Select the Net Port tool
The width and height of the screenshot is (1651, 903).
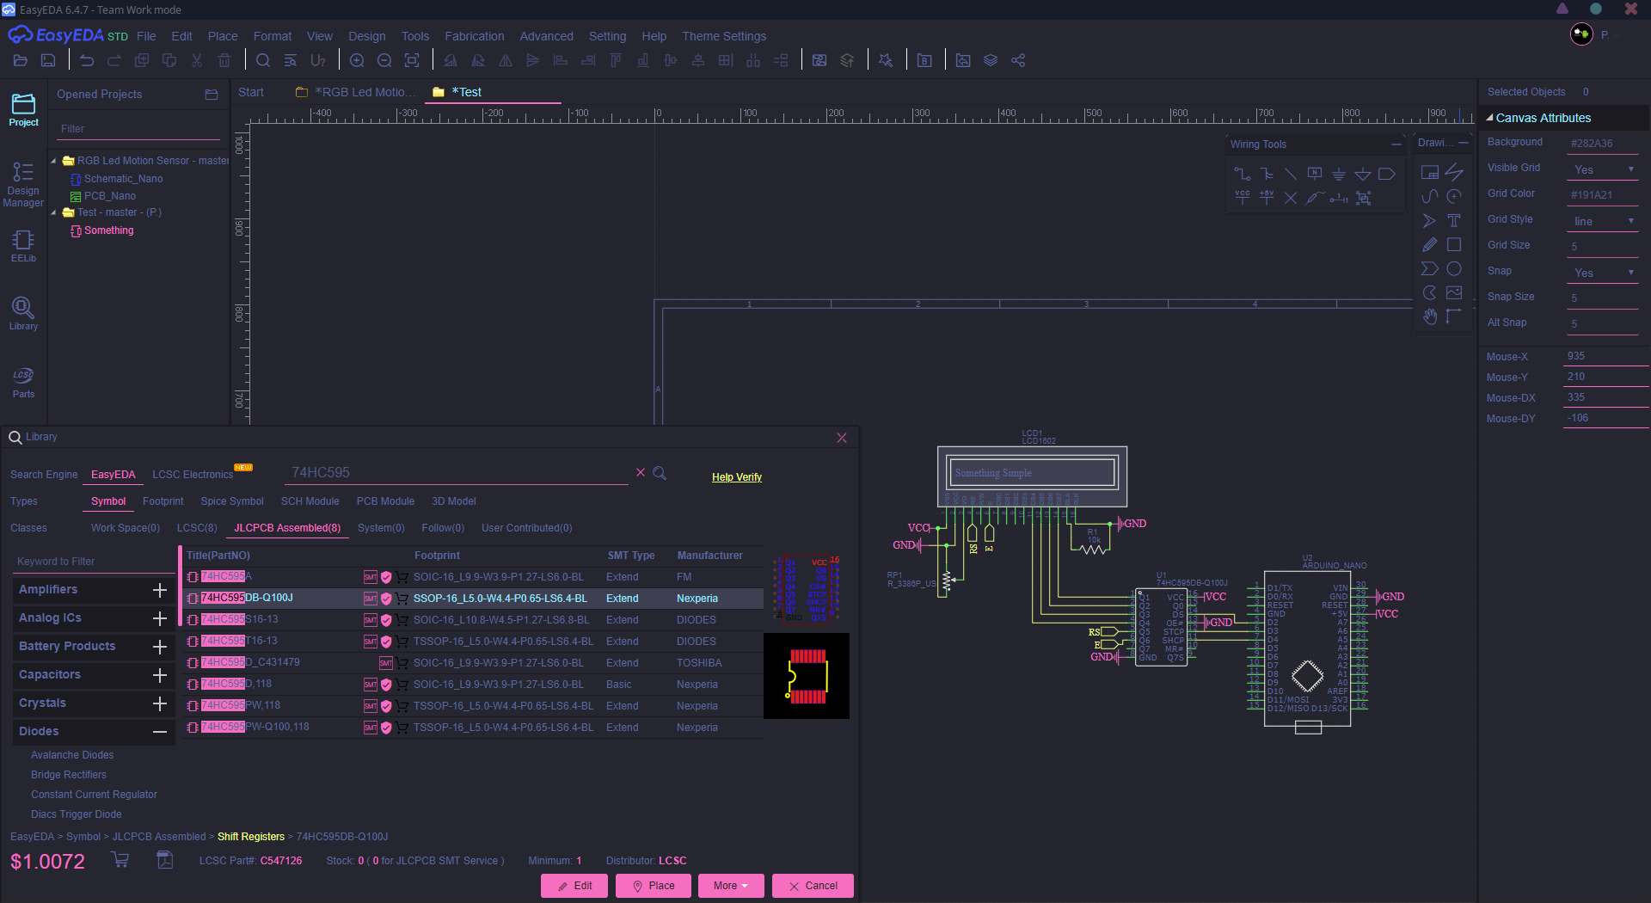(1386, 174)
